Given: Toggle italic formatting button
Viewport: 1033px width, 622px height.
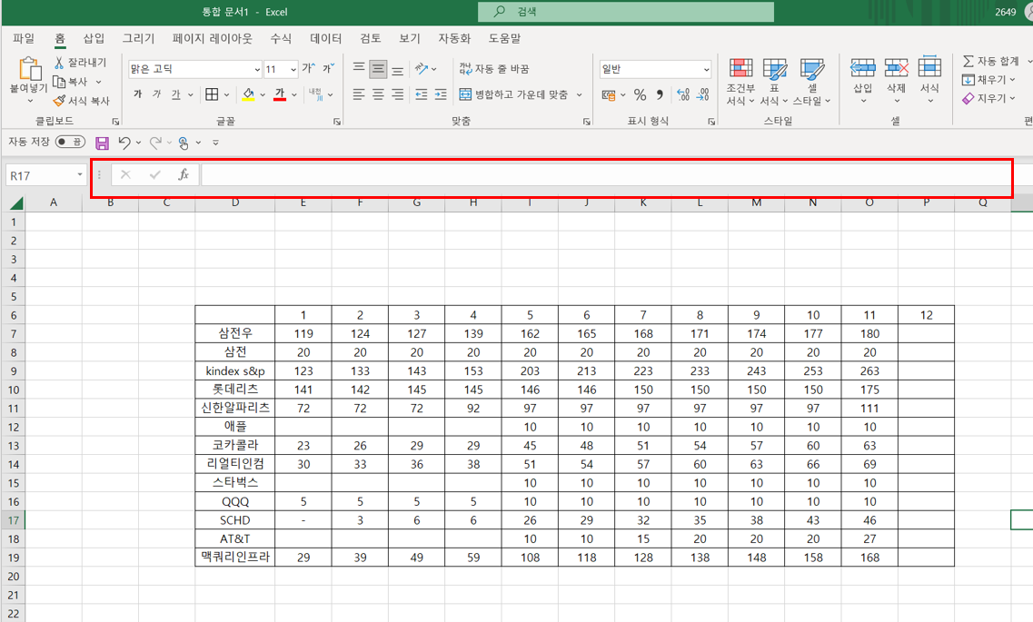Looking at the screenshot, I should (x=157, y=94).
